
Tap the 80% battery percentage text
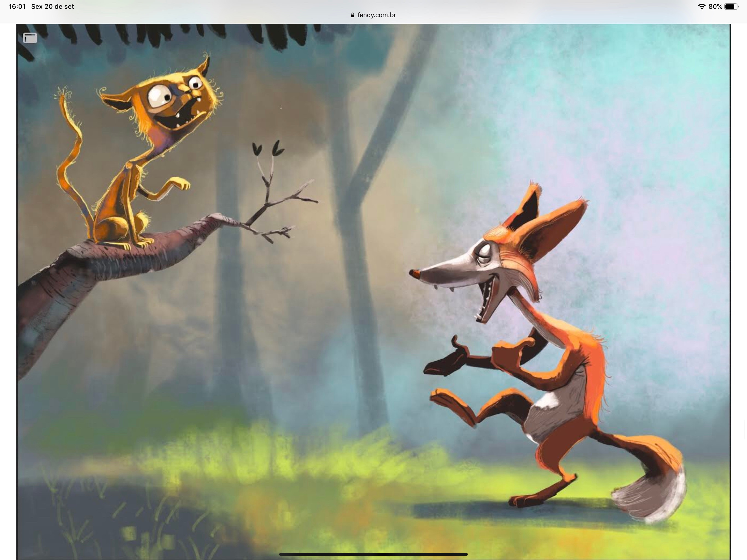pyautogui.click(x=715, y=6)
